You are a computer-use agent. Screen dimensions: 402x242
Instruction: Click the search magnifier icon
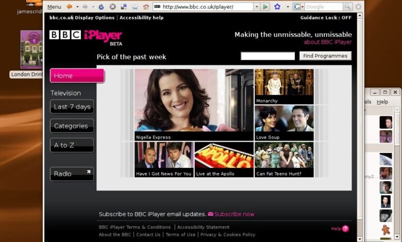(x=347, y=7)
